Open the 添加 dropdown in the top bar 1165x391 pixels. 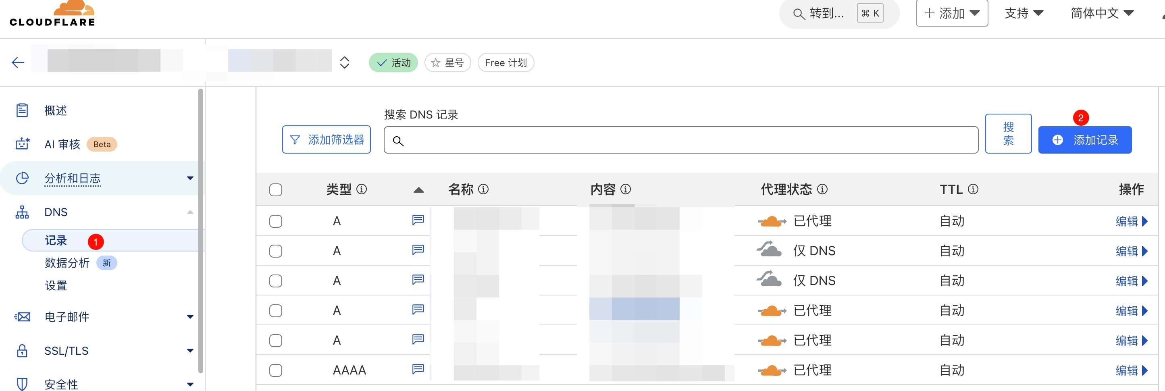click(951, 13)
